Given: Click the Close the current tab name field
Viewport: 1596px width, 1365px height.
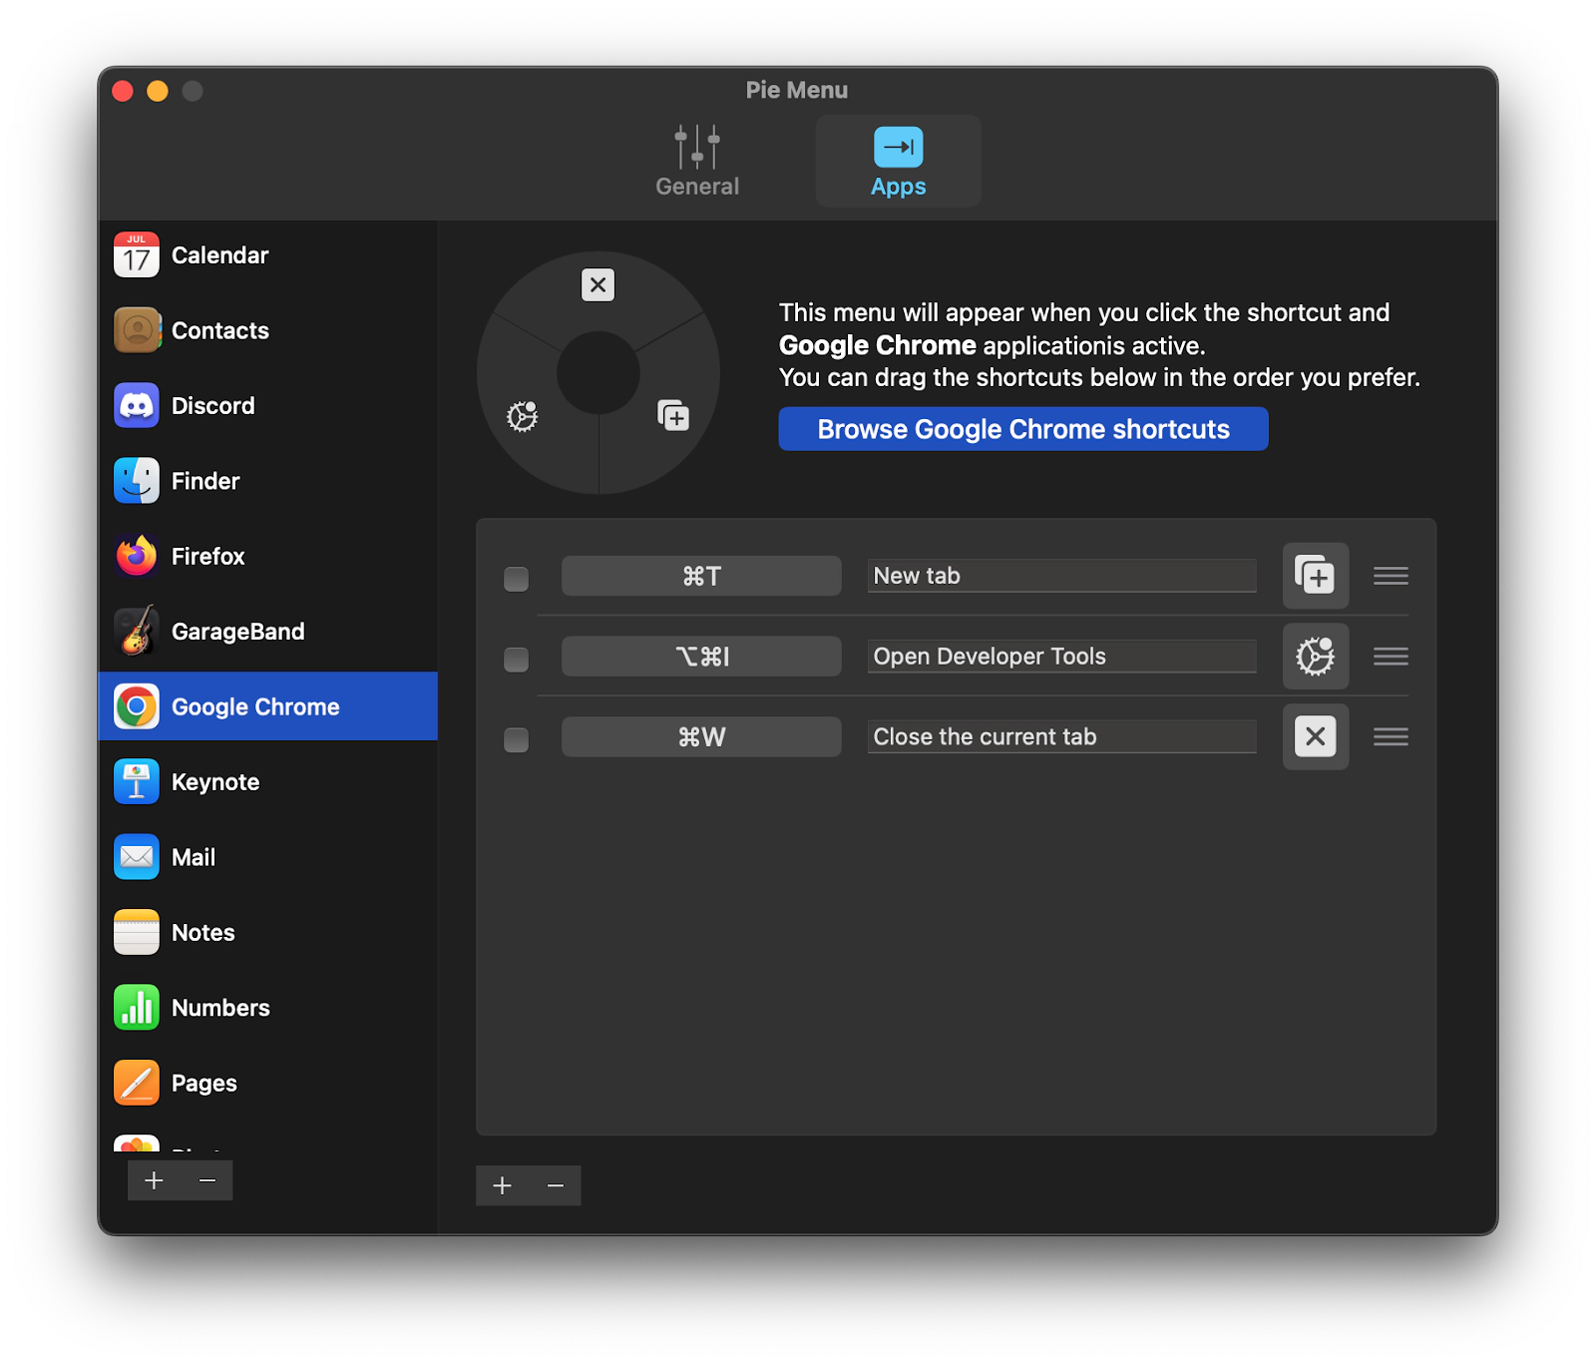Looking at the screenshot, I should 1061,736.
